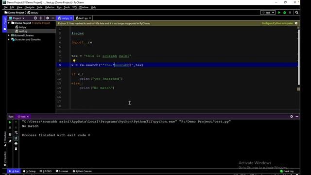Click the toolbar Stop square icon
Image resolution: width=311 pixels, height=175 pixels.
[290, 13]
